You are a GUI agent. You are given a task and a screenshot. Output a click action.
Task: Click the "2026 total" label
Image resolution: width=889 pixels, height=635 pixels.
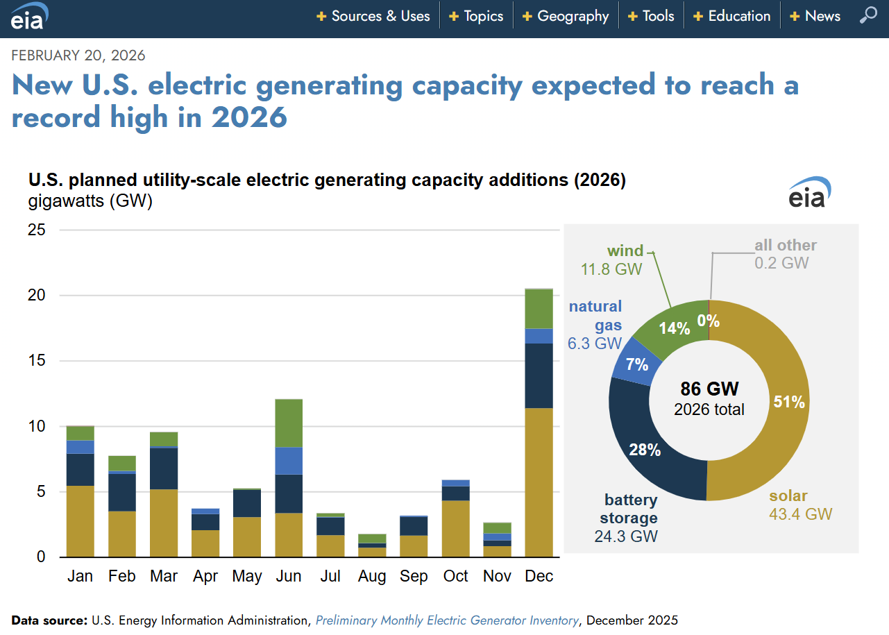709,409
